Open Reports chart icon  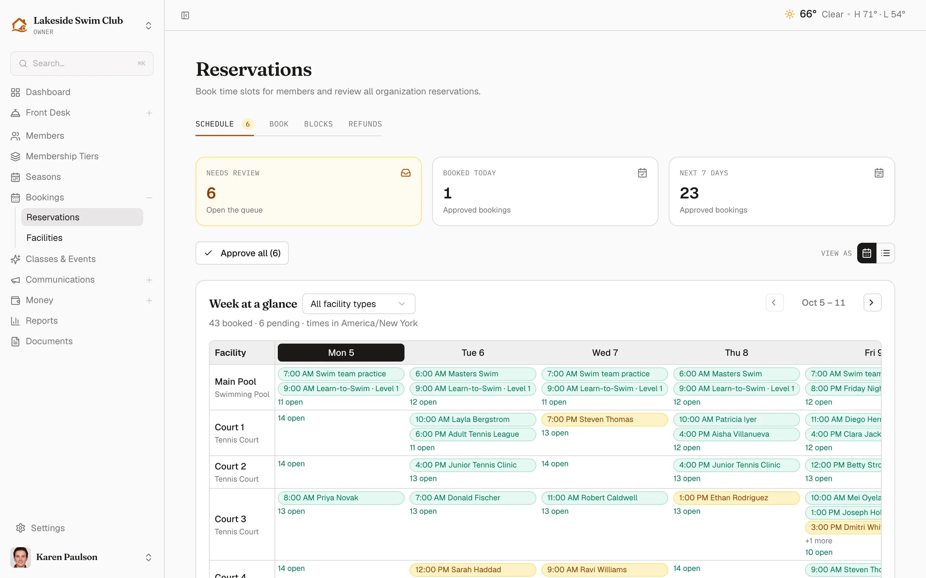15,321
